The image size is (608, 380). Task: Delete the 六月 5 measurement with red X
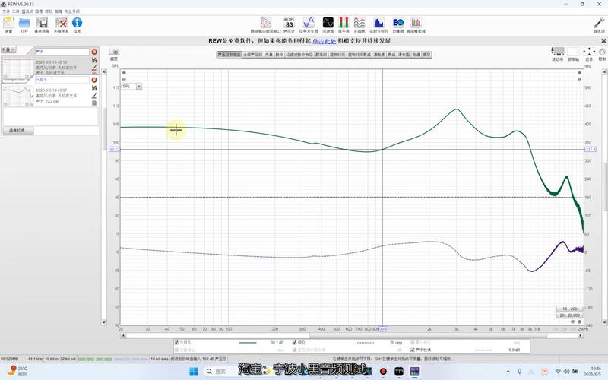[x=94, y=80]
